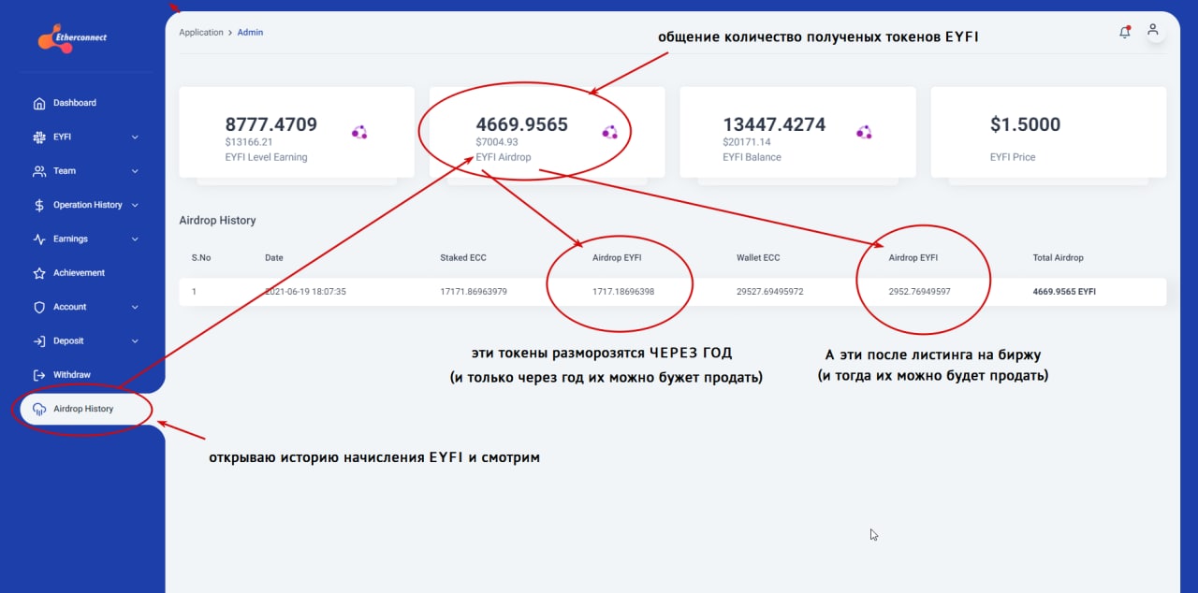This screenshot has height=593, width=1198.
Task: Expand the Operation History chevron
Action: click(x=135, y=205)
